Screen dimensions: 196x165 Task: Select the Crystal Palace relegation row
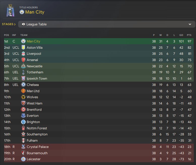click(98, 147)
